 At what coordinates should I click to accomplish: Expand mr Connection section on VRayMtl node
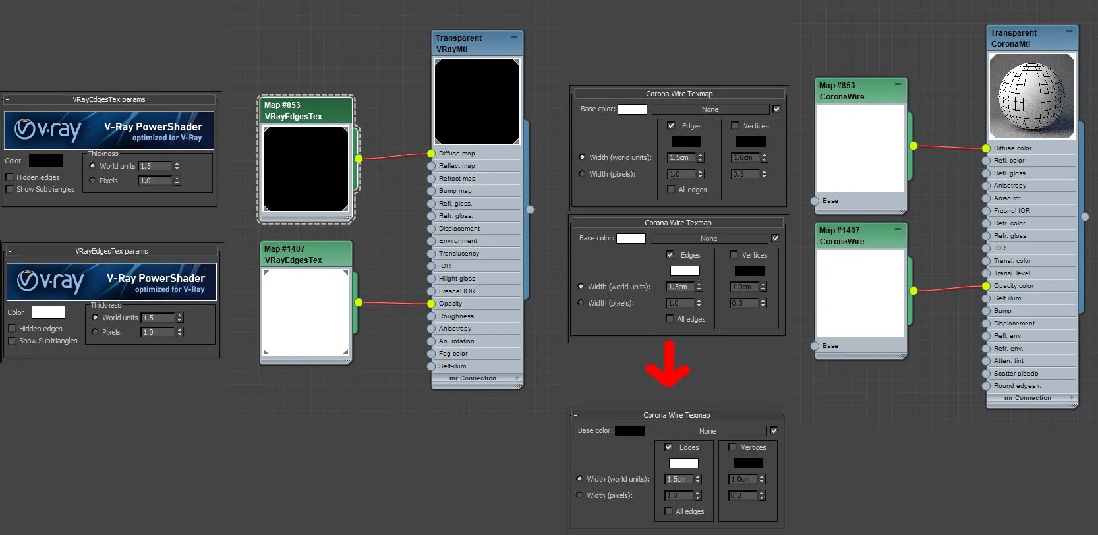point(517,378)
